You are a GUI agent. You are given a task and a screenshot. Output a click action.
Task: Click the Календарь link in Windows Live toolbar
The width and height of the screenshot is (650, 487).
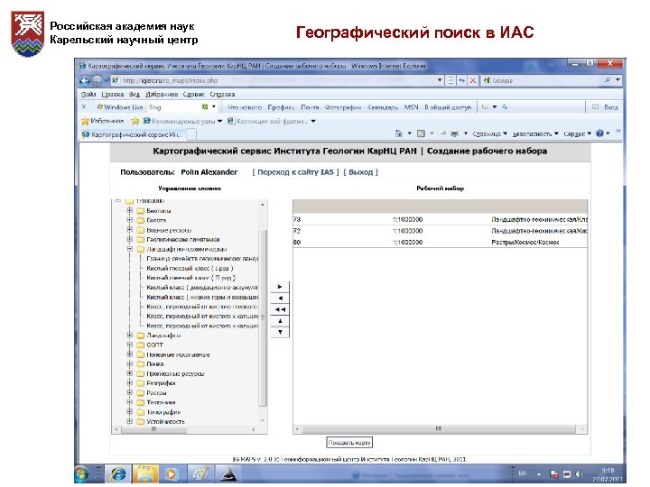click(x=383, y=107)
